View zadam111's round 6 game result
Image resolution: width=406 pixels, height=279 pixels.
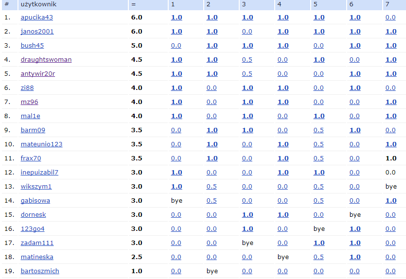pos(355,243)
